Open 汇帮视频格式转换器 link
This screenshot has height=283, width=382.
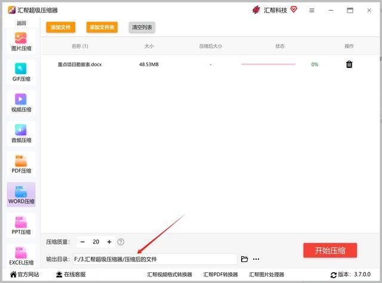click(x=170, y=275)
